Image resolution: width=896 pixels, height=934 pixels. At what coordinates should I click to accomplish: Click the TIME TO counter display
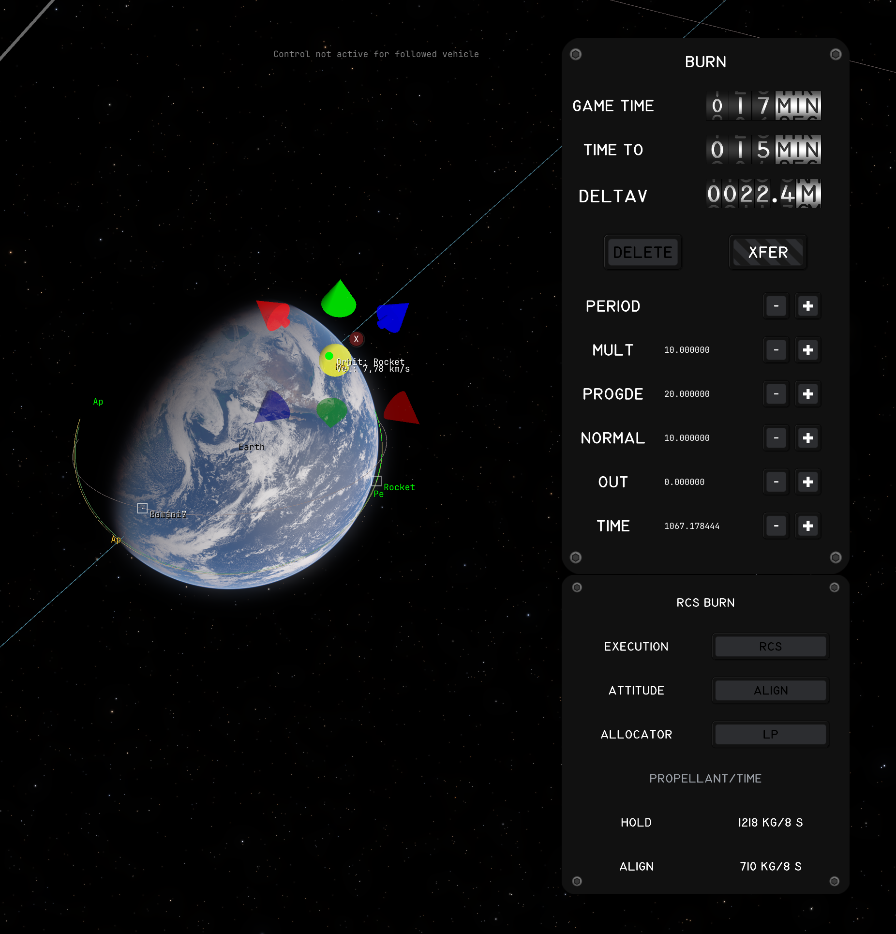(x=763, y=150)
